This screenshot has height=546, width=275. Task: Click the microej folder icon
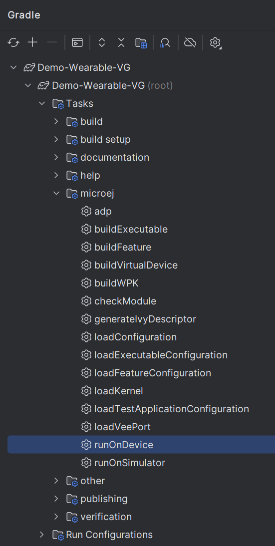tap(72, 194)
